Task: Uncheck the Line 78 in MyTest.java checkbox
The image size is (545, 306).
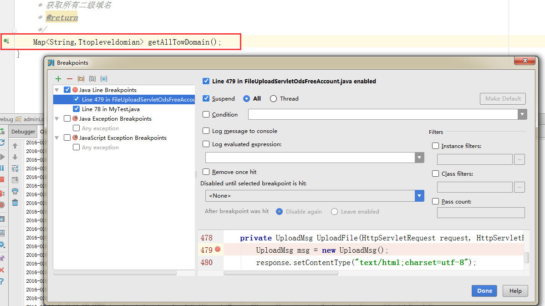Action: tap(76, 109)
